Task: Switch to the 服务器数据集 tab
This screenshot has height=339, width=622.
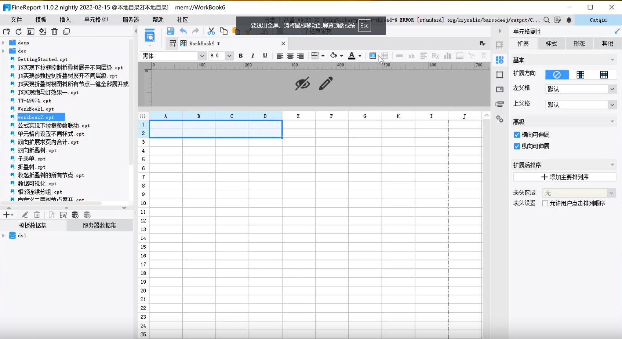Action: 99,225
